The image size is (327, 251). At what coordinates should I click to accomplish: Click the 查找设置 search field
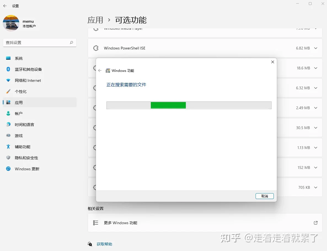point(40,43)
